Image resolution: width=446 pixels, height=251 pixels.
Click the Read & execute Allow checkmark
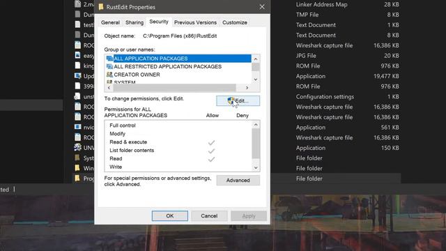(211, 142)
